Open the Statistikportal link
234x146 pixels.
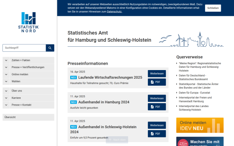(199, 86)
